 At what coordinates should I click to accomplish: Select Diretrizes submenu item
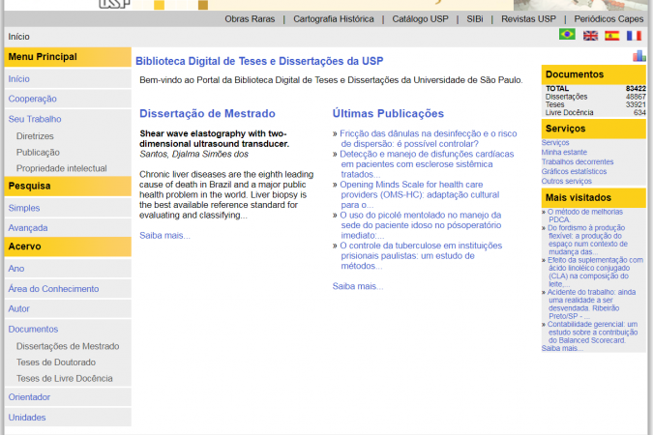[35, 136]
